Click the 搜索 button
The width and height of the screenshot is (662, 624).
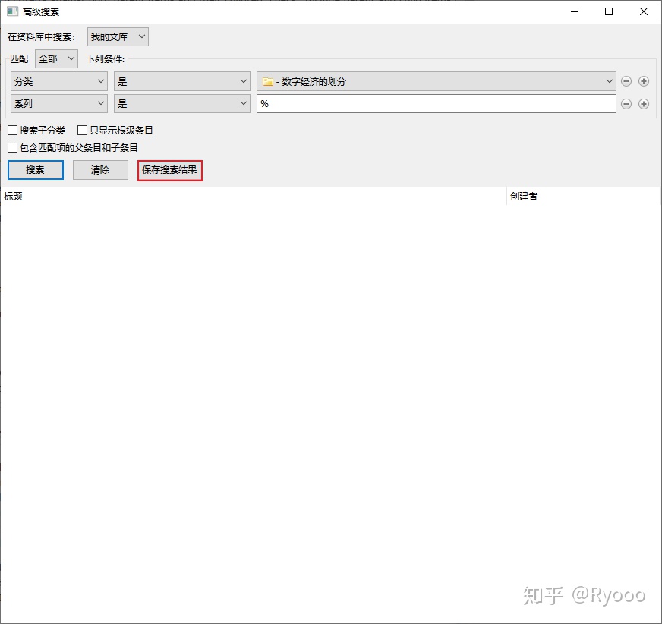coord(36,170)
